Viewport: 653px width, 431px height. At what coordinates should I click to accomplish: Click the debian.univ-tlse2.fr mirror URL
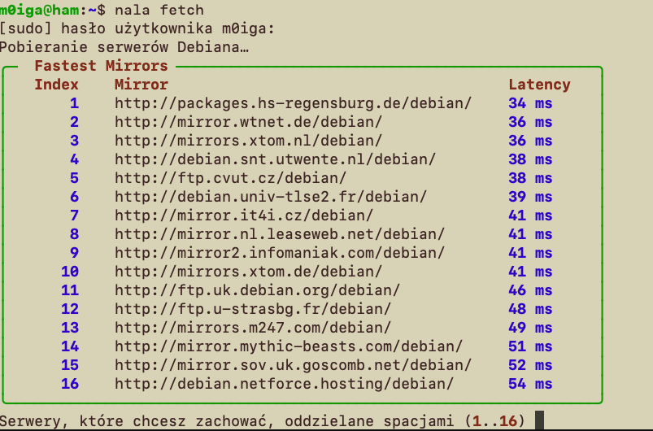tap(271, 197)
